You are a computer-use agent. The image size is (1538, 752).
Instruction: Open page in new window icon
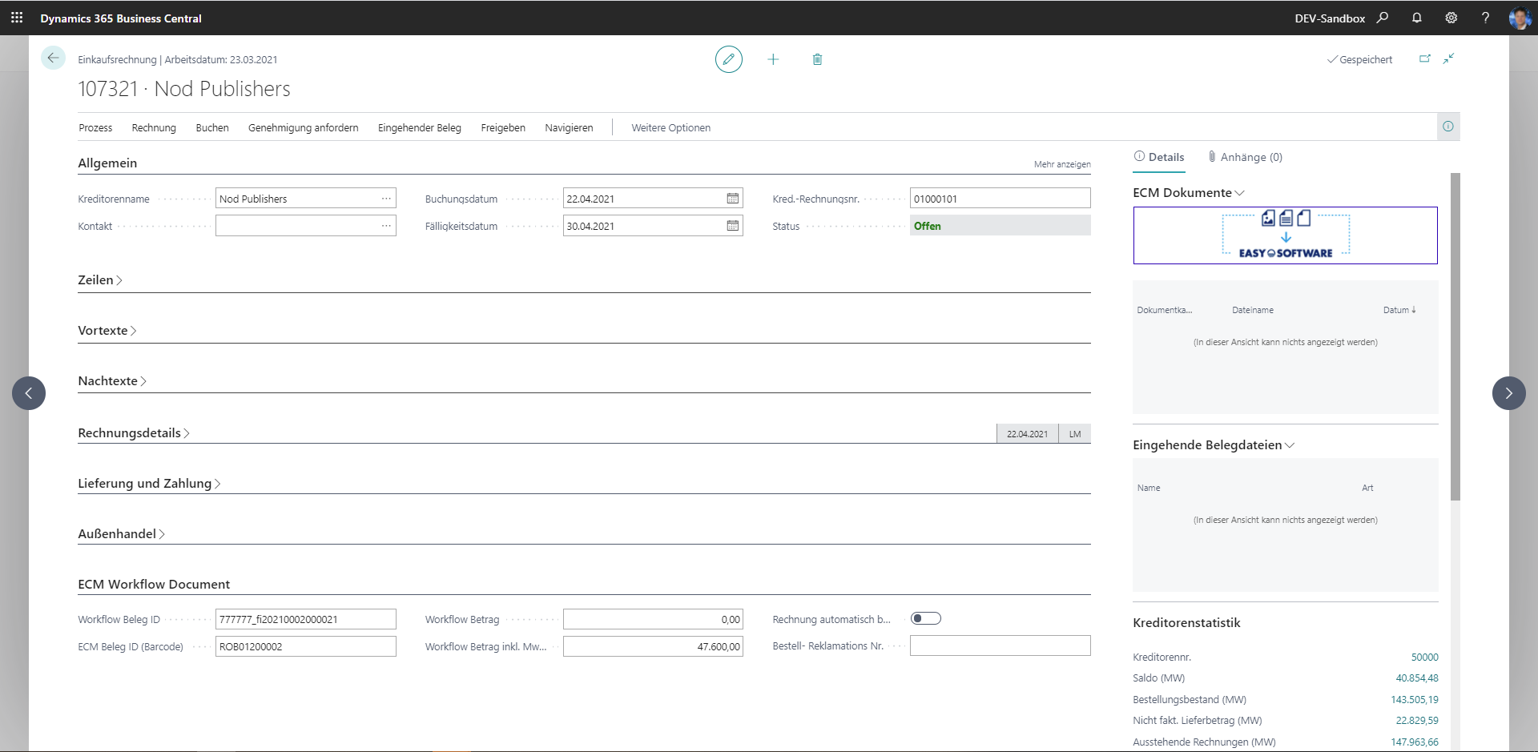(1425, 58)
